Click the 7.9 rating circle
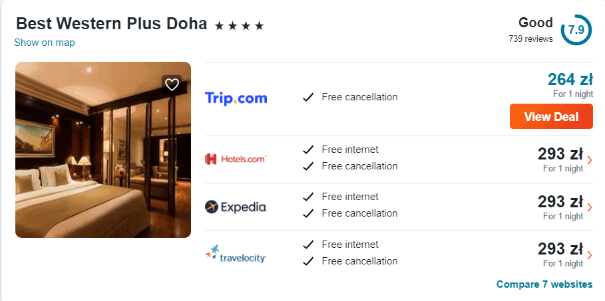Viewport: 605px width, 301px height. pyautogui.click(x=576, y=30)
